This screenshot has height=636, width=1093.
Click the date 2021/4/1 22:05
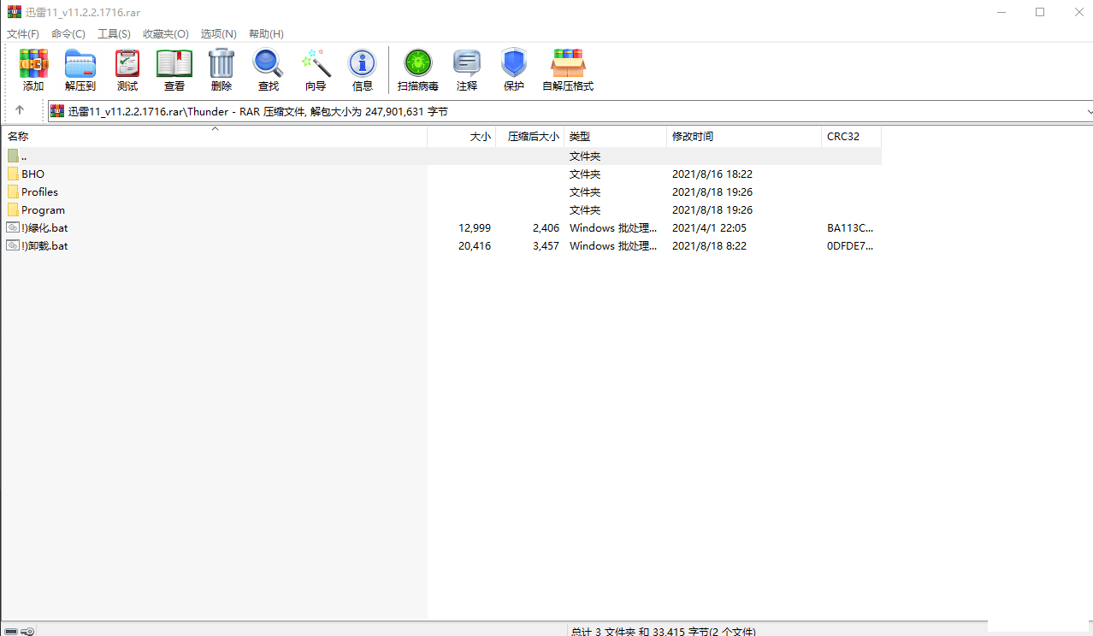pyautogui.click(x=709, y=227)
